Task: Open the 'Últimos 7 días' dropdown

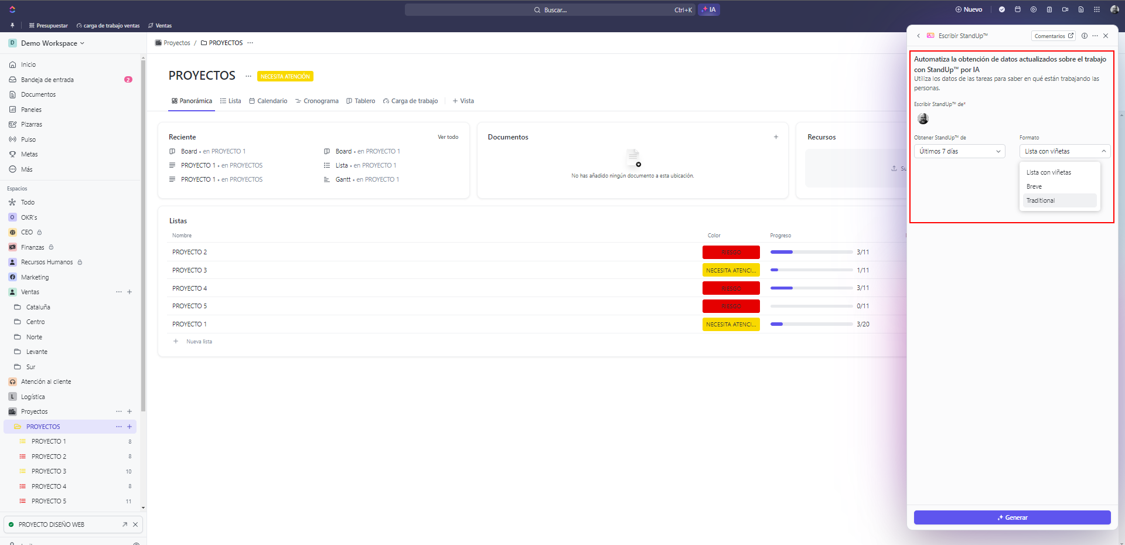Action: click(x=959, y=151)
